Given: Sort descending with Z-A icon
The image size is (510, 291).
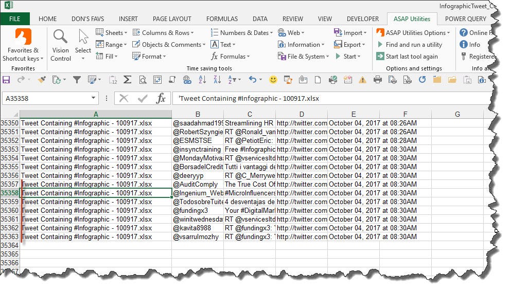Looking at the screenshot, I should 217,80.
